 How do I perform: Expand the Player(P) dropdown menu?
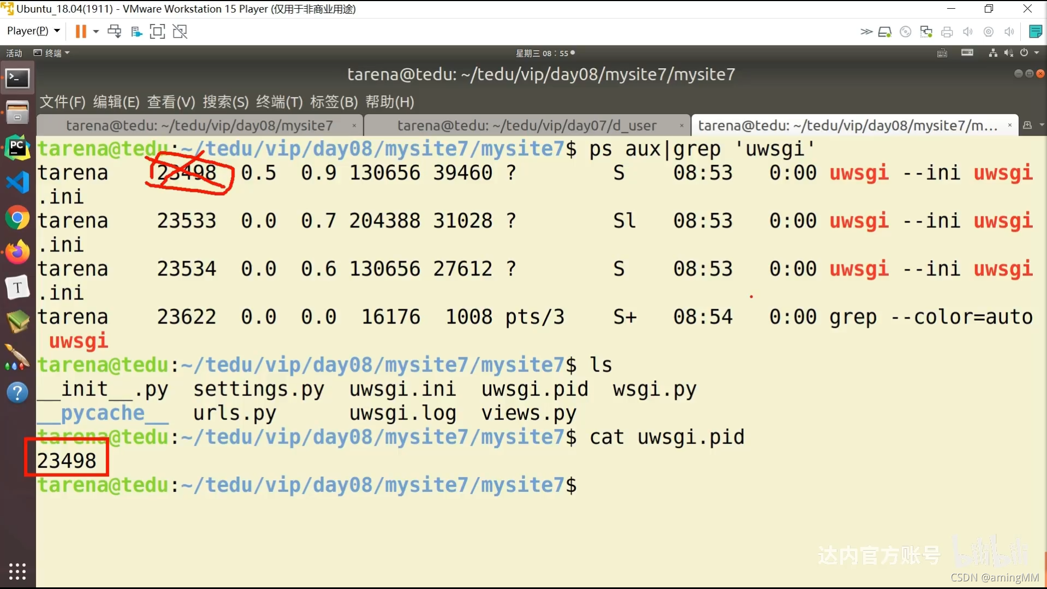[33, 31]
